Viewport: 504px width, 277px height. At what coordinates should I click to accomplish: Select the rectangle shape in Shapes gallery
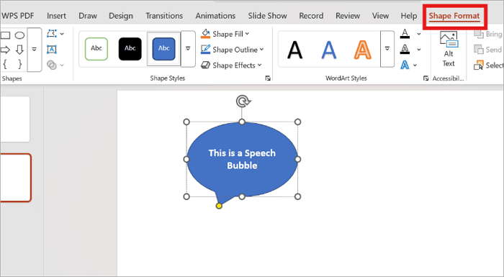point(5,35)
